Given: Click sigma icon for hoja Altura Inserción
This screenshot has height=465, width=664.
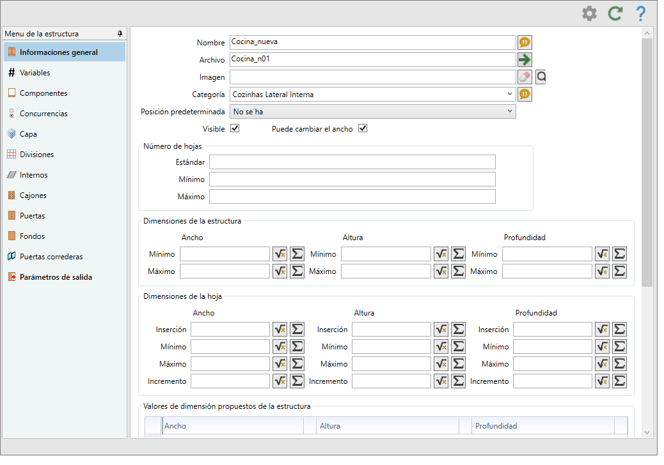Looking at the screenshot, I should coord(458,330).
